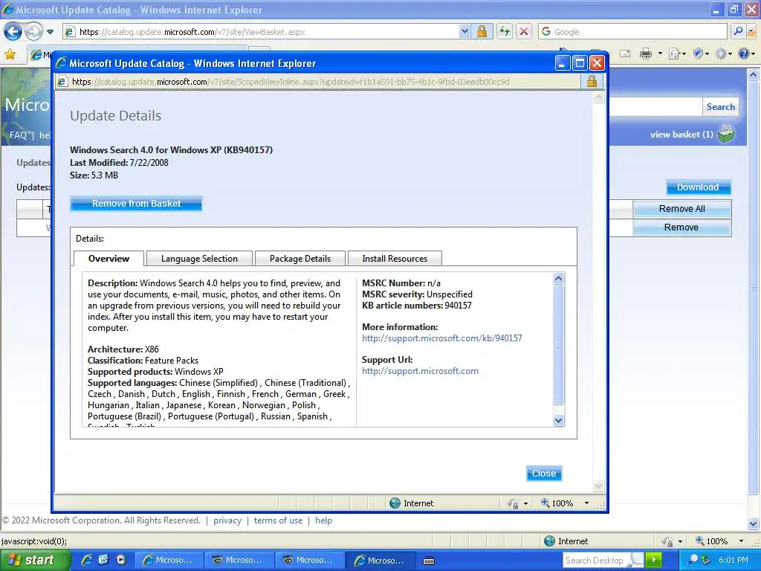Click the Download button in basket page
The width and height of the screenshot is (761, 571).
(698, 187)
